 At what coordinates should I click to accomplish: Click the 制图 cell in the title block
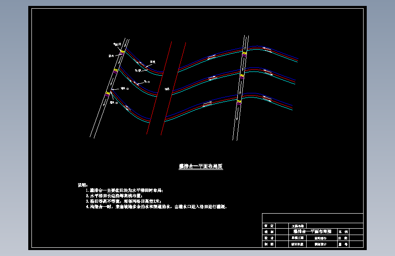pos(269,244)
